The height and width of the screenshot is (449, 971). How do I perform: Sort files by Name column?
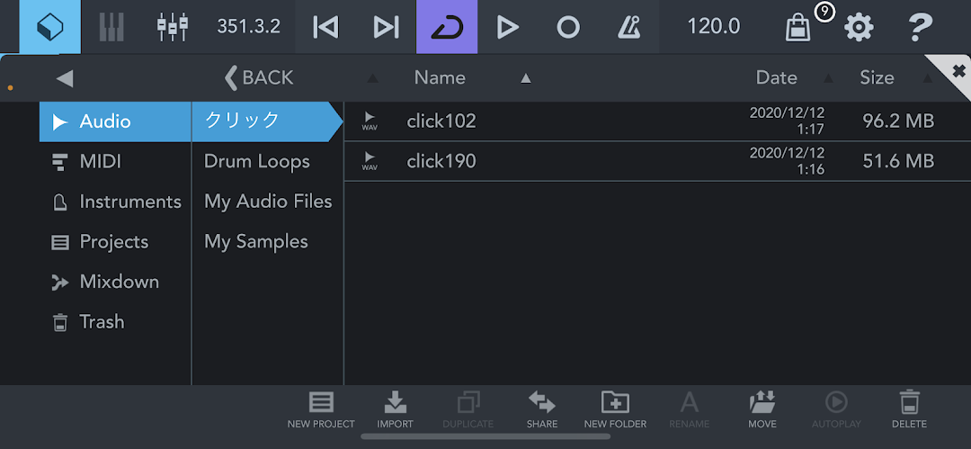click(x=440, y=77)
